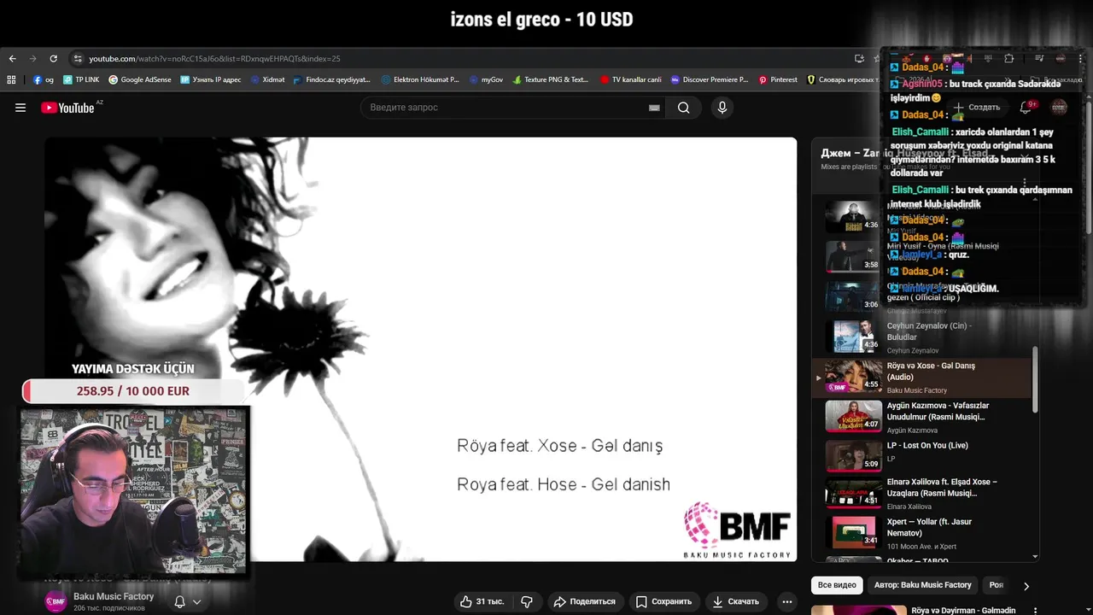Viewport: 1093px width, 615px height.
Task: Open the subscription bell dropdown by channel name
Action: (187, 601)
